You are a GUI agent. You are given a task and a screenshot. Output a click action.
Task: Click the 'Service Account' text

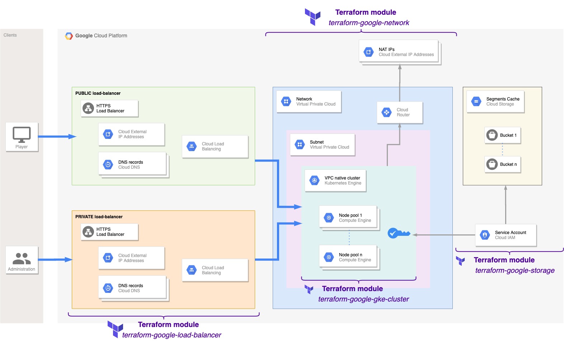(x=511, y=233)
